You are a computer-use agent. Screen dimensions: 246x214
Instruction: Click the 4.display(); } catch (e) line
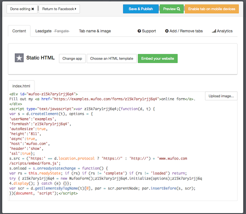pyautogui.click(x=40, y=183)
